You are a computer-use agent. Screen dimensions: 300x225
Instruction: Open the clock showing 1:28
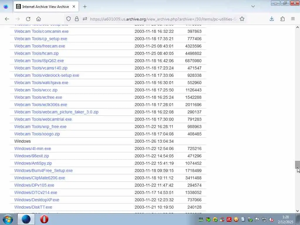click(285, 219)
